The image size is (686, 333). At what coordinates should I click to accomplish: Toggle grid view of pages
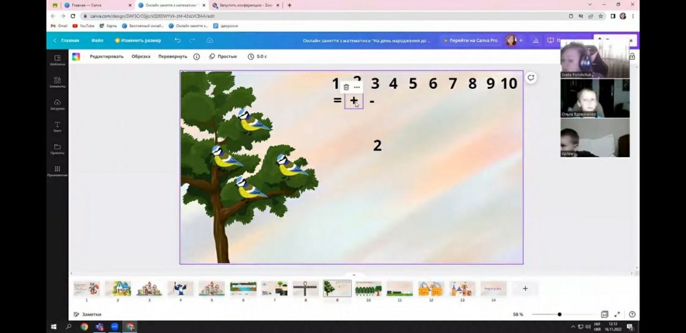click(605, 314)
